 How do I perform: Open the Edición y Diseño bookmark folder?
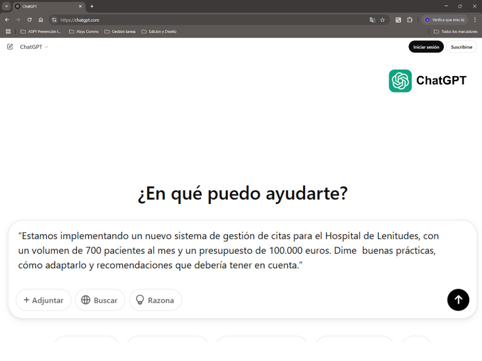(159, 31)
